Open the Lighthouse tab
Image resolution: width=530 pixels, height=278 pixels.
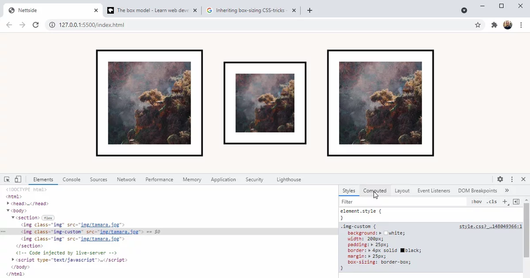pyautogui.click(x=289, y=179)
